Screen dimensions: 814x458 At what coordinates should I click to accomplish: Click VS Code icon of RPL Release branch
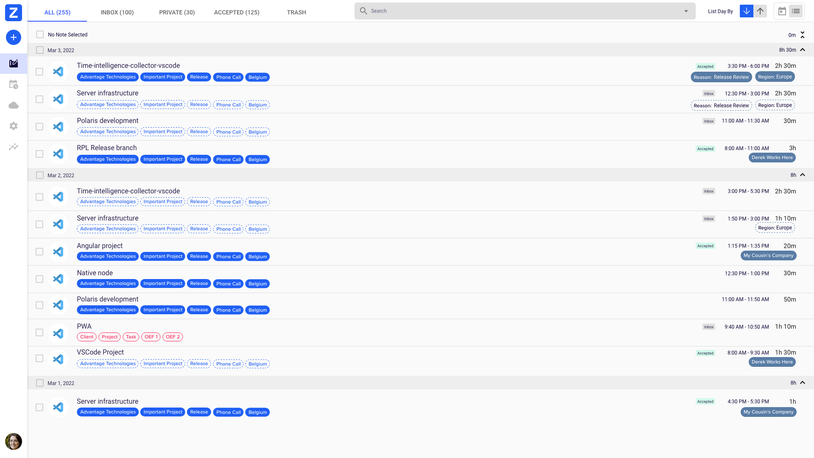click(58, 154)
